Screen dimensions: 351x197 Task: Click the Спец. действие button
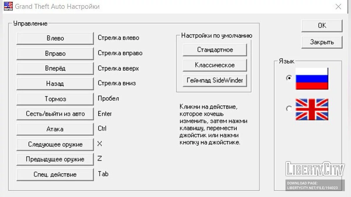click(55, 175)
